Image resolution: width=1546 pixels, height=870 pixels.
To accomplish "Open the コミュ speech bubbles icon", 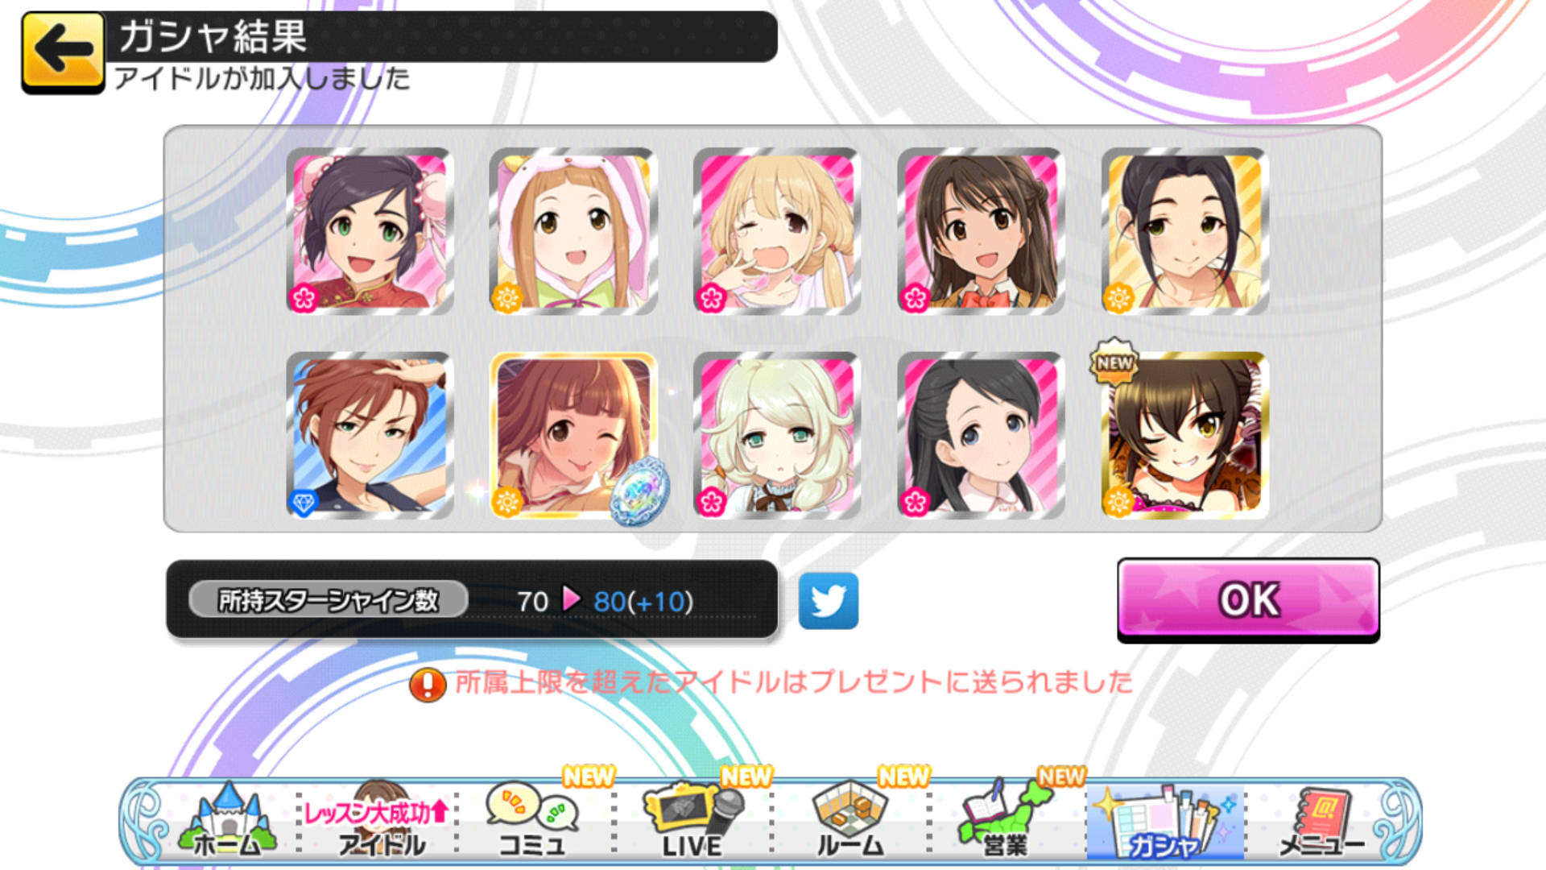I will coord(533,820).
